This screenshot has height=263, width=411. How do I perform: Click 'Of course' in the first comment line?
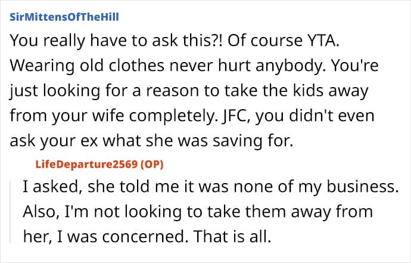265,41
